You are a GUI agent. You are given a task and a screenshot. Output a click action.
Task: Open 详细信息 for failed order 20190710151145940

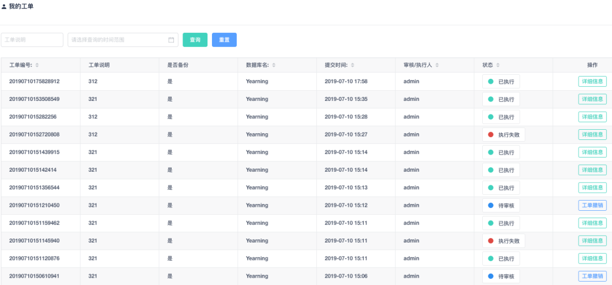tap(593, 241)
